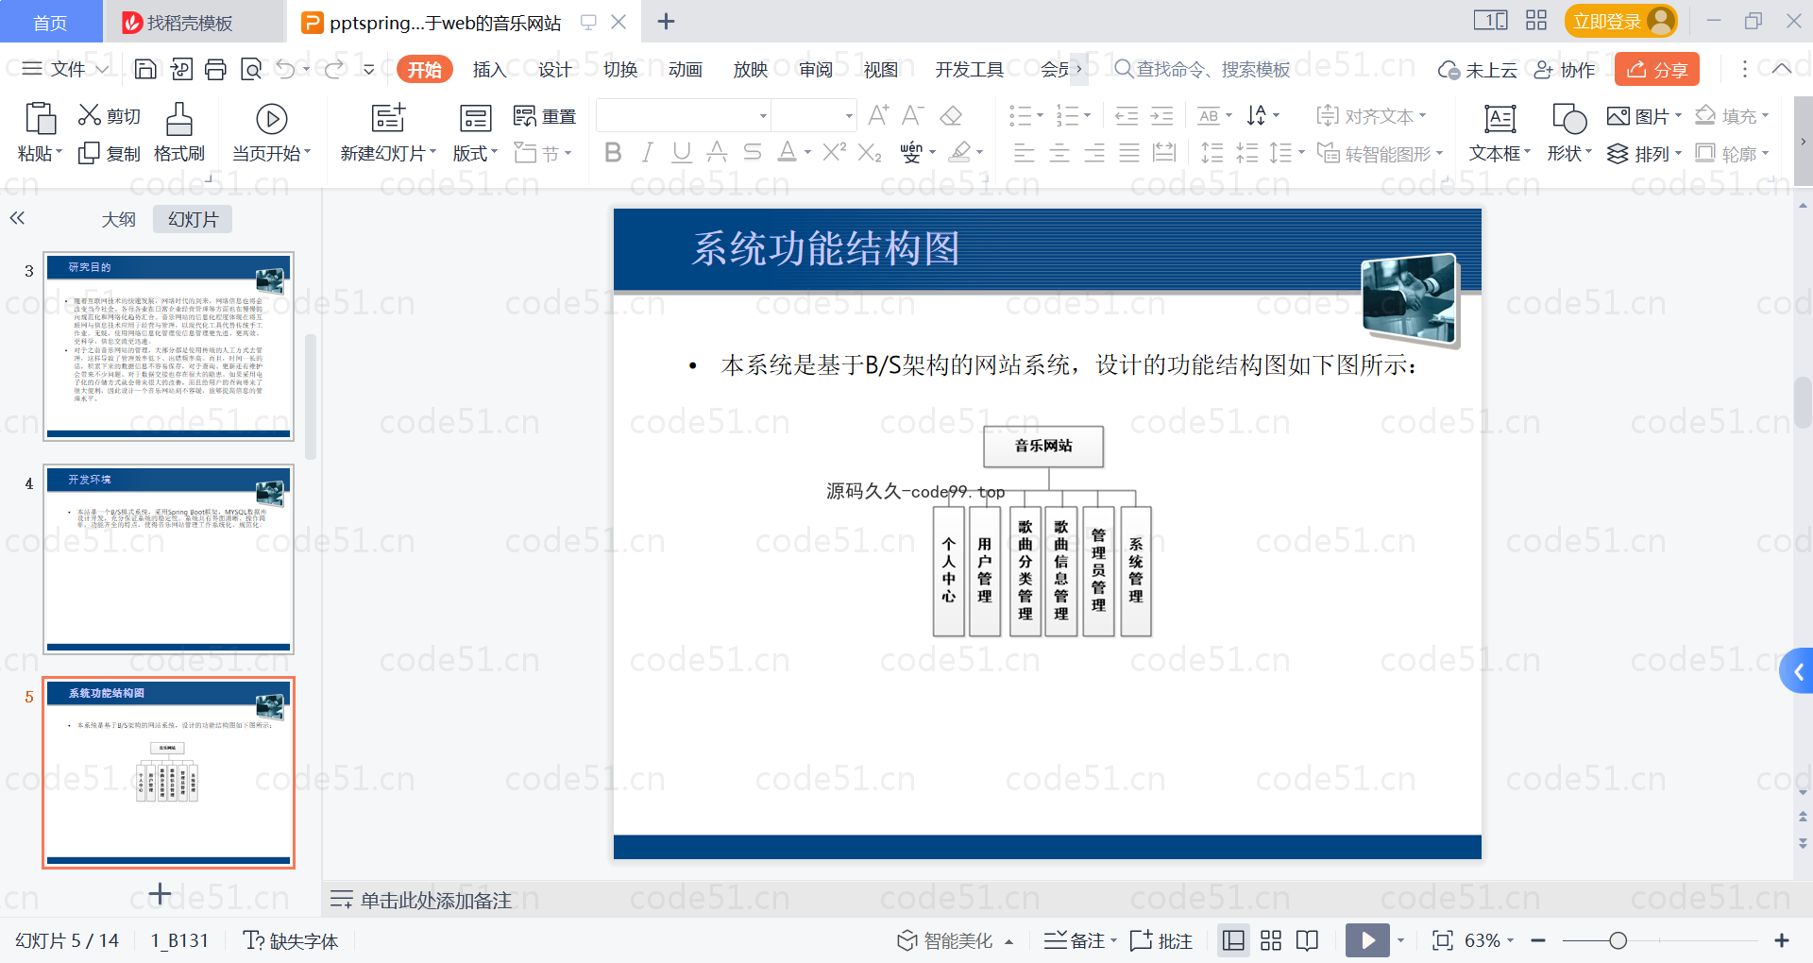Image resolution: width=1813 pixels, height=963 pixels.
Task: Start slideshow from current page 当页开始
Action: [x=271, y=133]
